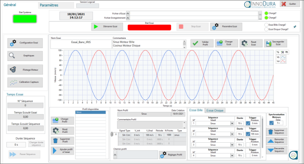Click the Reset Essai gear icon
Viewport: 304px width, 164px height.
tap(245, 43)
